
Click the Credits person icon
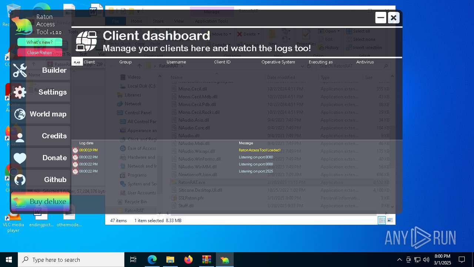point(20,136)
